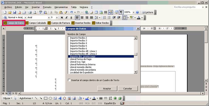This screenshot has height=106, width=209.
Task: Click the Editar Recibo toolbar button
Action: [101, 23]
